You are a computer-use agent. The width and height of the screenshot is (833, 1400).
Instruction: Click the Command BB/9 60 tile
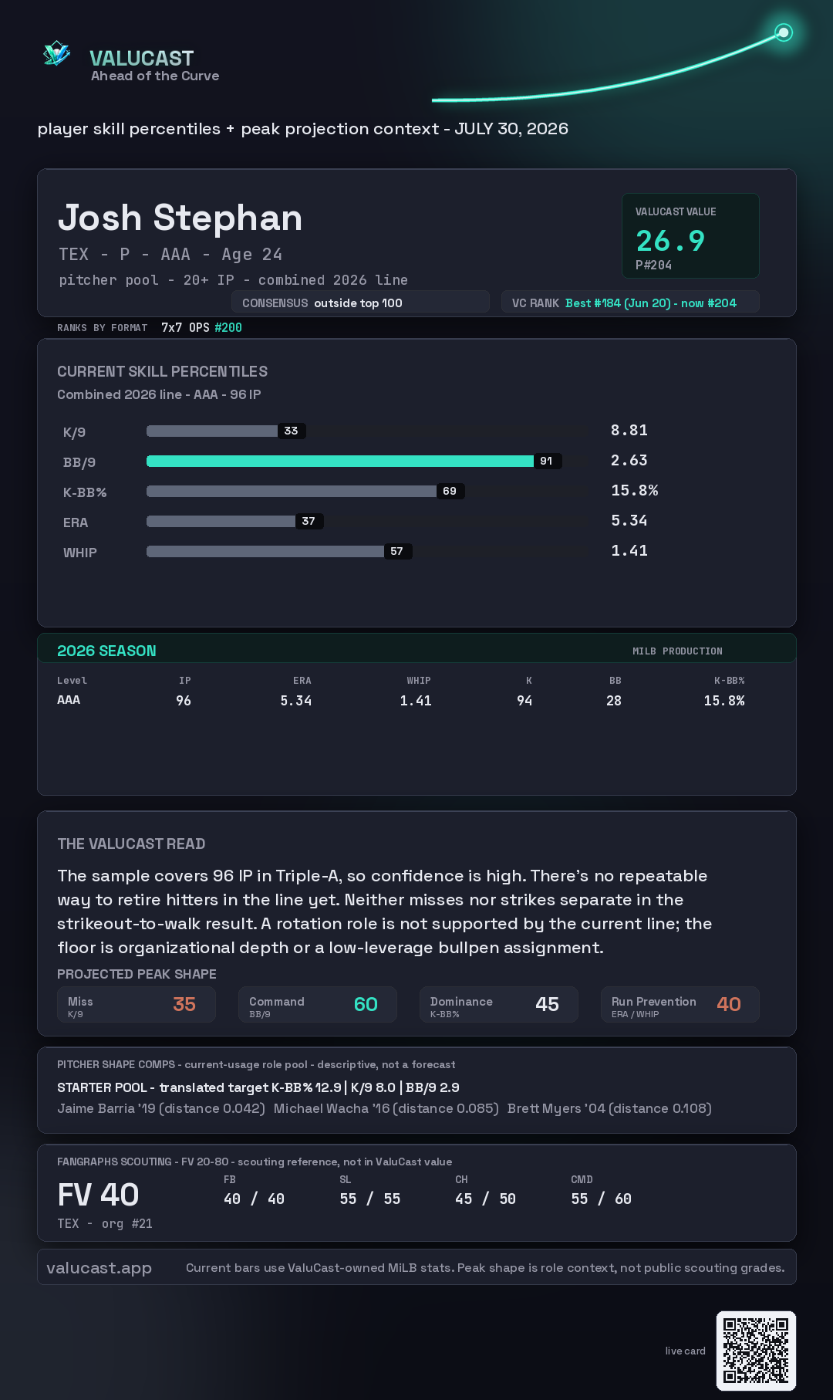click(318, 1005)
